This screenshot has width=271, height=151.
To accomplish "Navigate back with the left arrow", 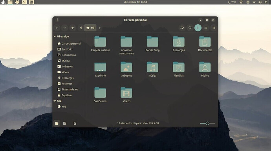I will pyautogui.click(x=57, y=28).
